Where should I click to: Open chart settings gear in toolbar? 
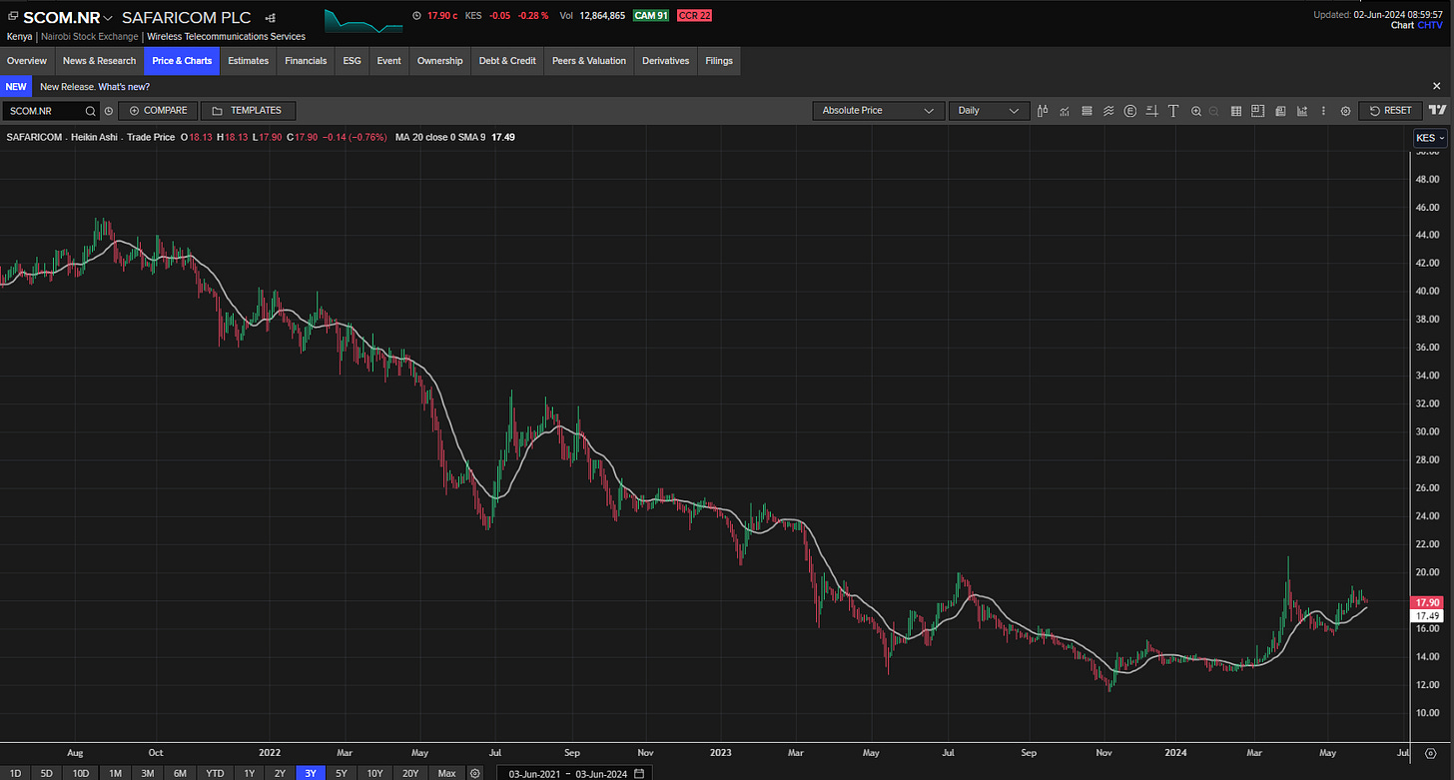[x=1345, y=111]
